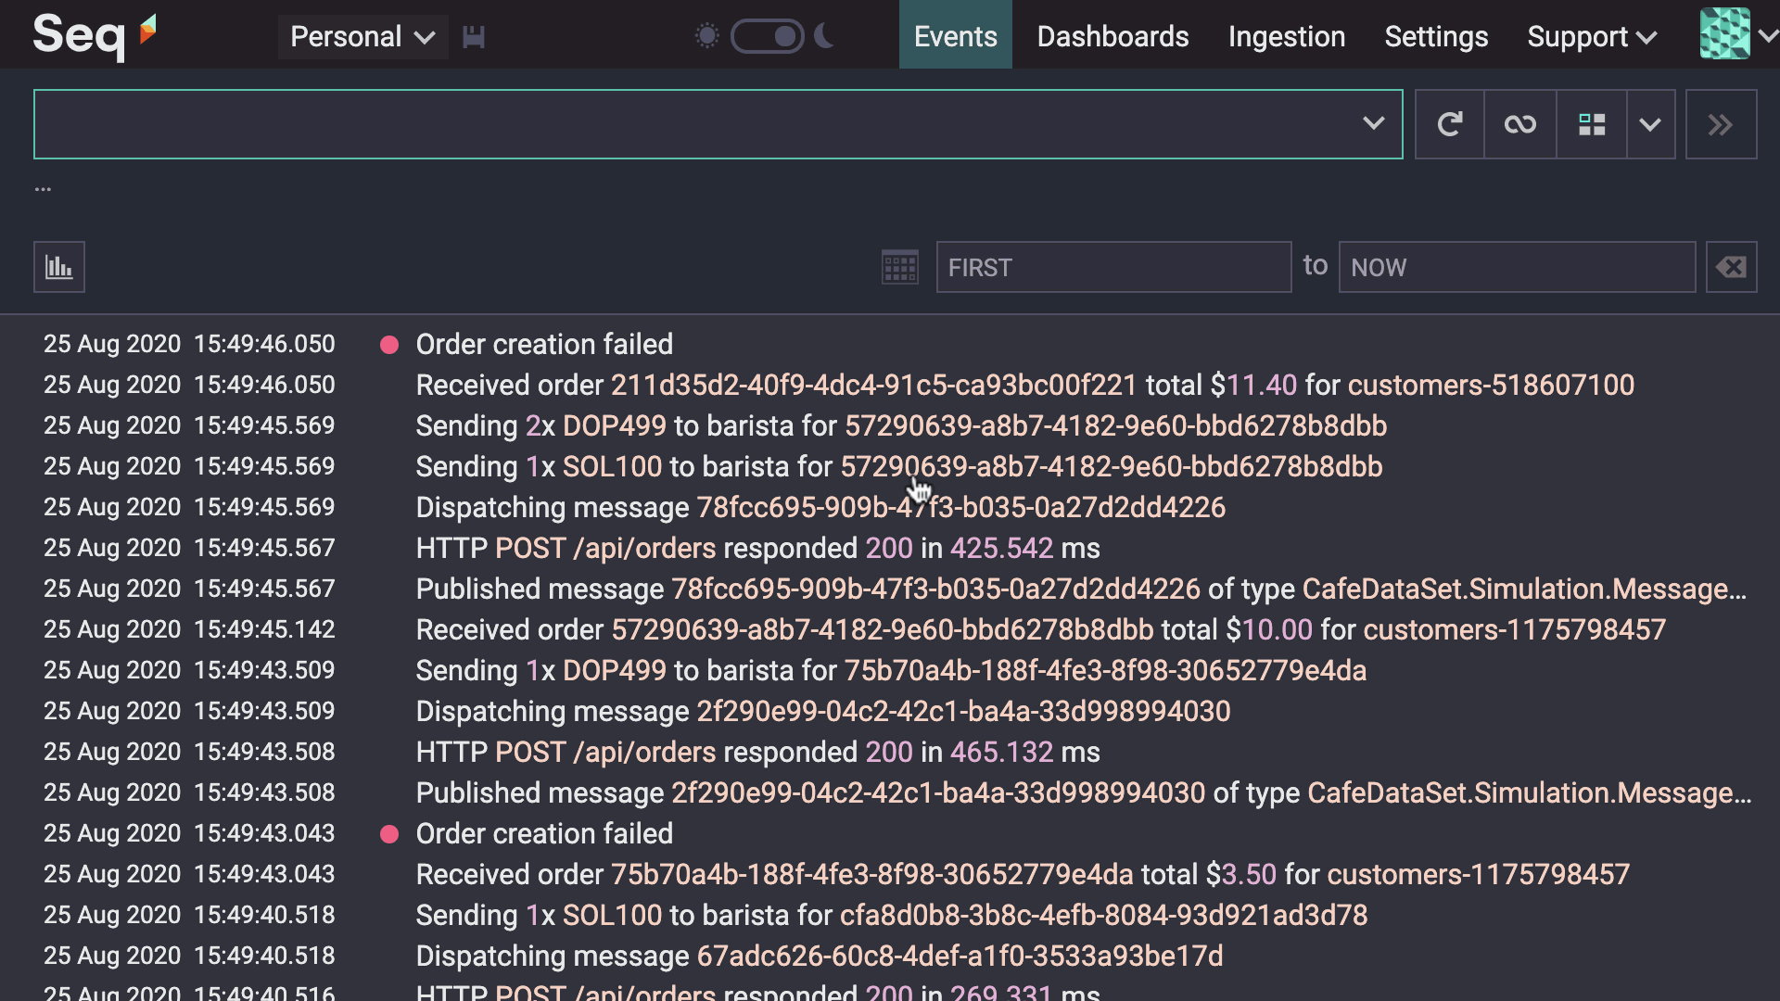
Task: Click the error dot for 15:49:46.050 event
Action: coord(389,345)
